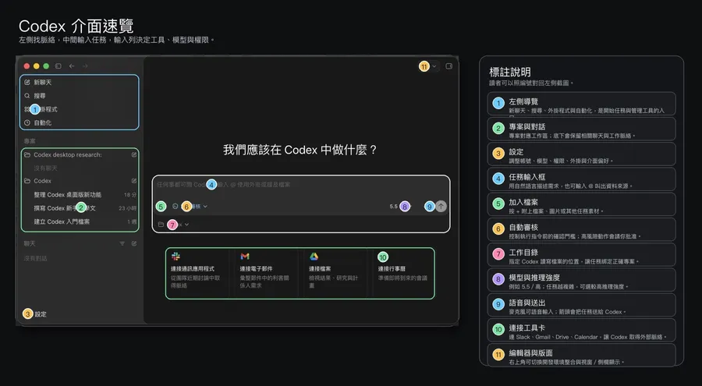This screenshot has width=702, height=386.
Task: Click 從團隊近期討論中取得脈絡 description text
Action: 196,282
